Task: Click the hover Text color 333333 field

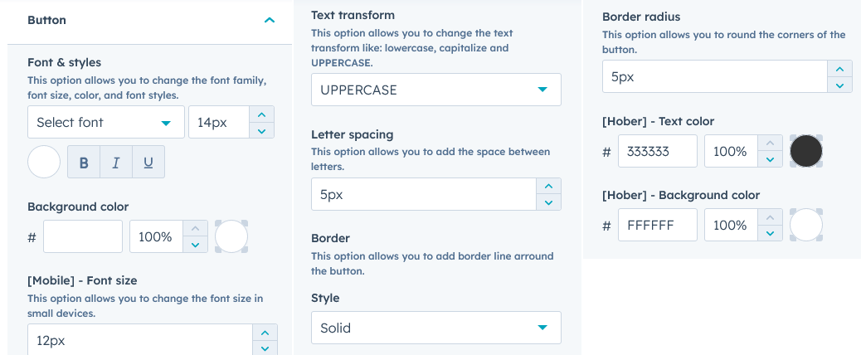Action: tap(657, 152)
